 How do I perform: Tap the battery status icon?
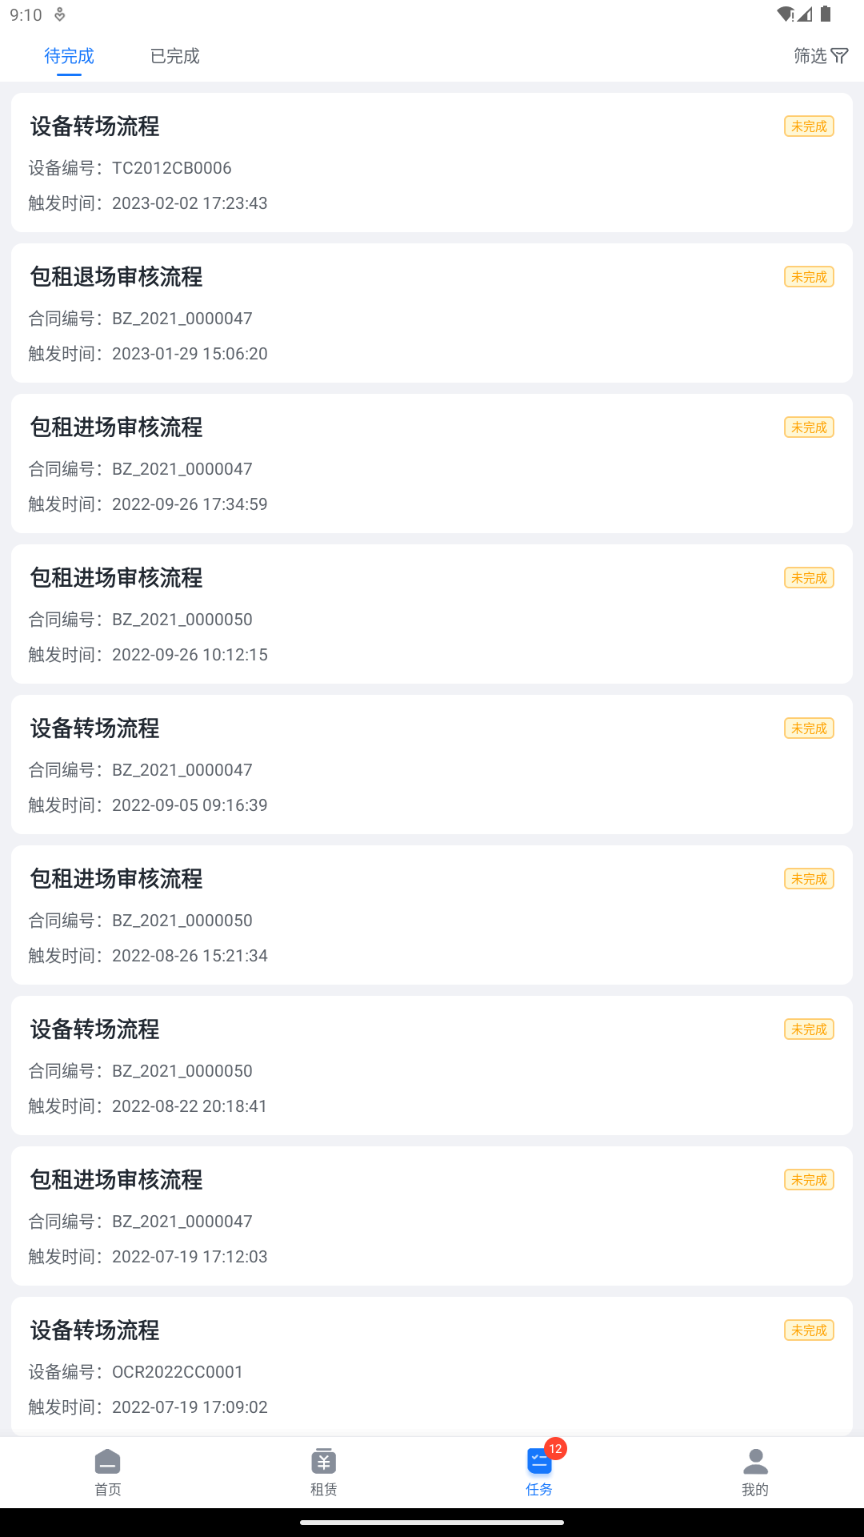826,14
